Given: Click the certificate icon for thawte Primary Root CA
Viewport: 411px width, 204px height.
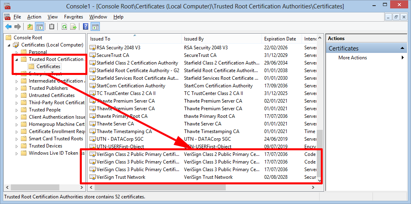Looking at the screenshot, I should pyautogui.click(x=93, y=116).
